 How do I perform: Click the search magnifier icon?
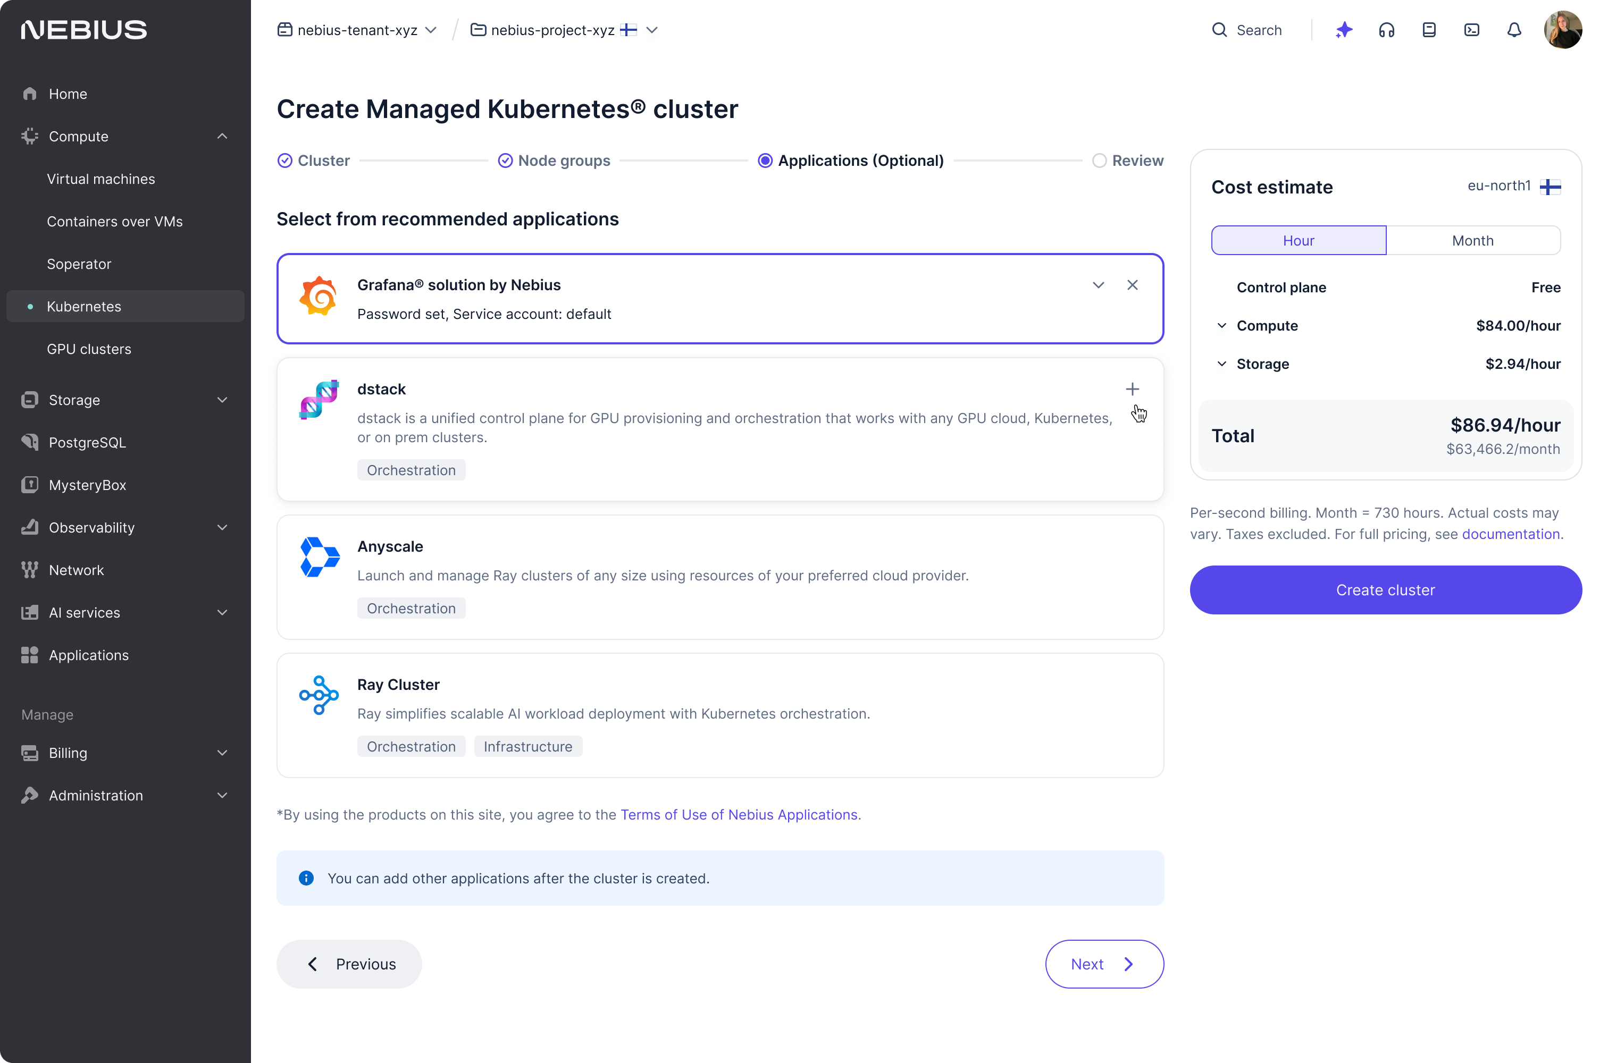(1219, 30)
